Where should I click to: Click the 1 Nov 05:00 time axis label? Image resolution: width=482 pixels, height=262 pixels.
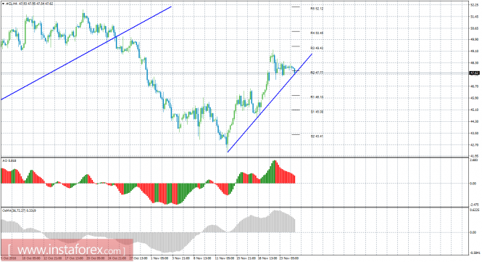tap(159, 258)
